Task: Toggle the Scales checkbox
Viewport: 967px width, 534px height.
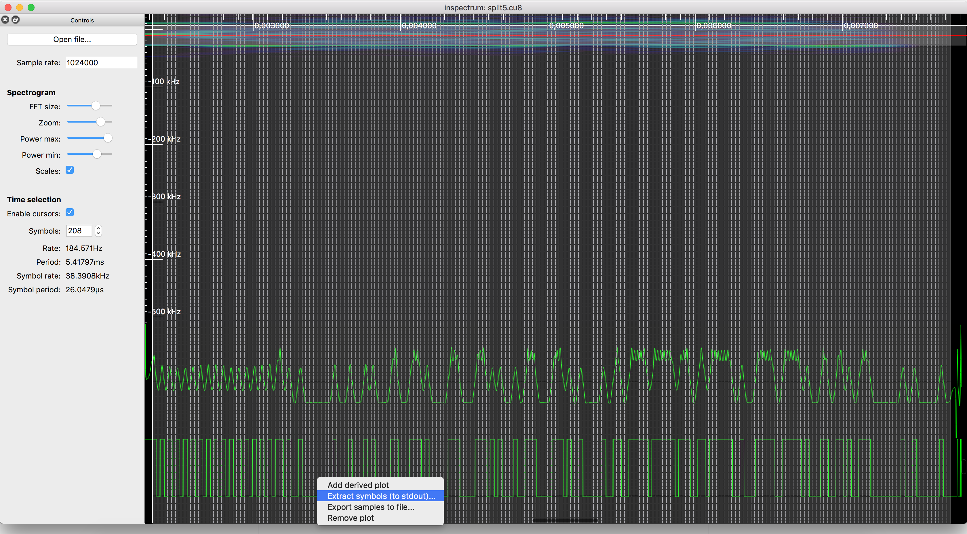Action: [x=70, y=170]
